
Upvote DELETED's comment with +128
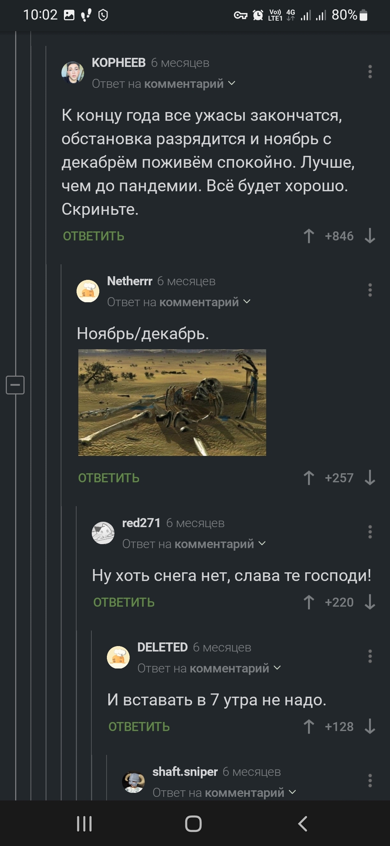[x=309, y=727]
